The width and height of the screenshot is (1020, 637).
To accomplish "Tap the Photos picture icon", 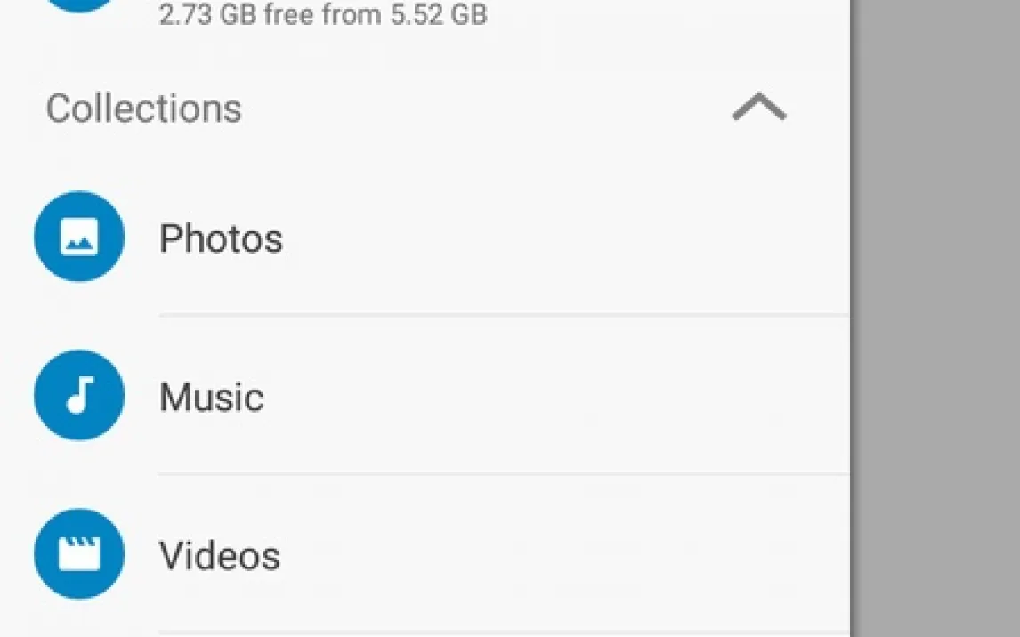I will pos(79,238).
